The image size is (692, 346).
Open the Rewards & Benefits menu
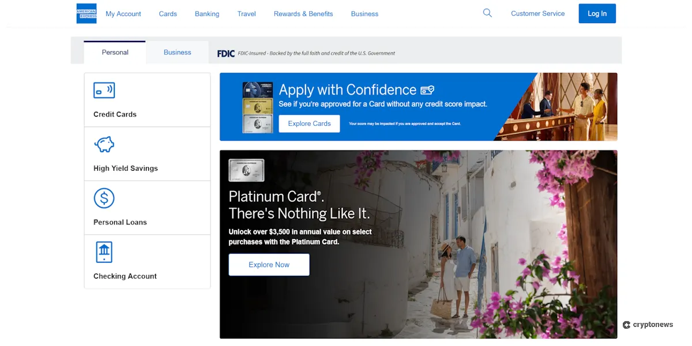coord(303,13)
